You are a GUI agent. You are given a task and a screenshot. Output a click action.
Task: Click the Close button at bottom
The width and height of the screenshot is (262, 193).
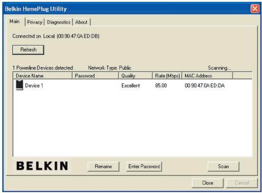(x=208, y=183)
